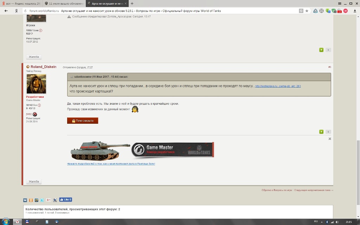Share the topic with Google +1
This screenshot has height=225, width=360.
[49, 200]
